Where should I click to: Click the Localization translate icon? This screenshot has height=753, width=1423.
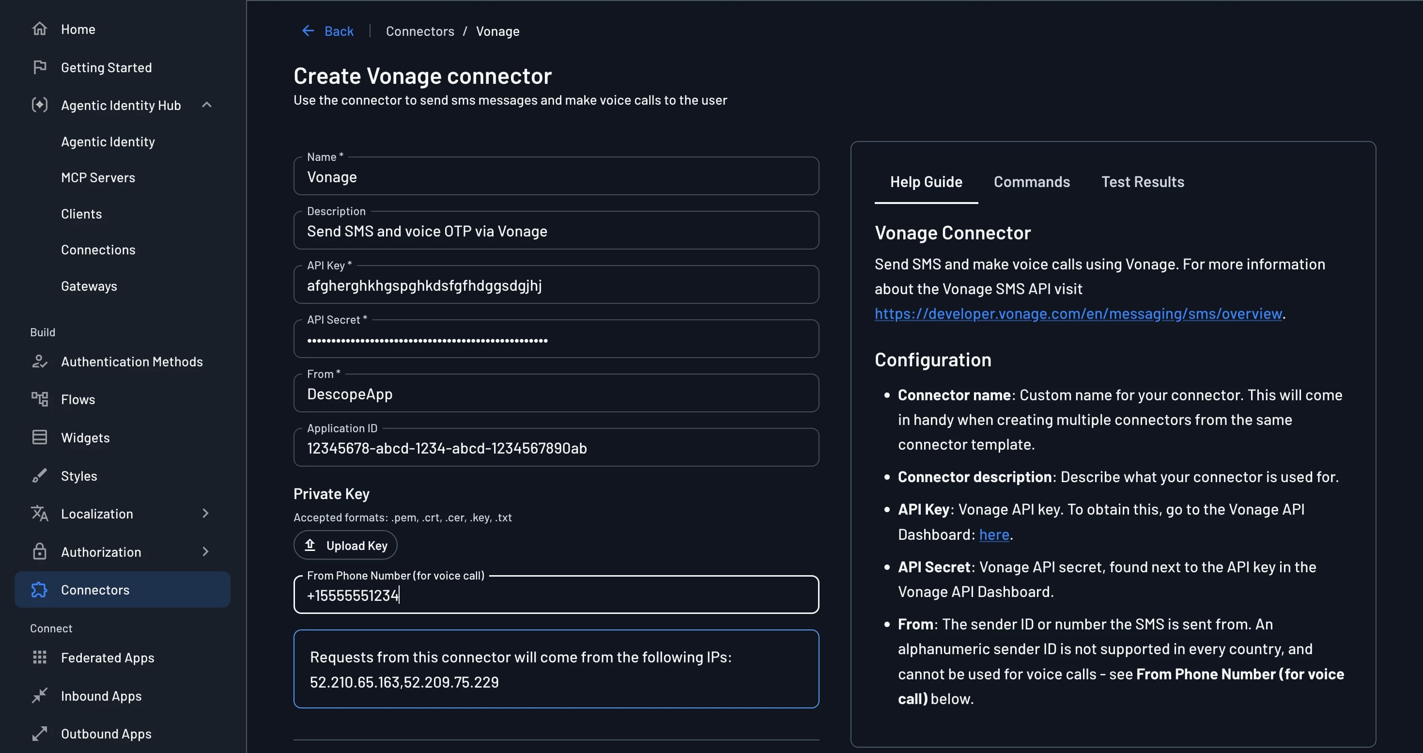point(39,513)
